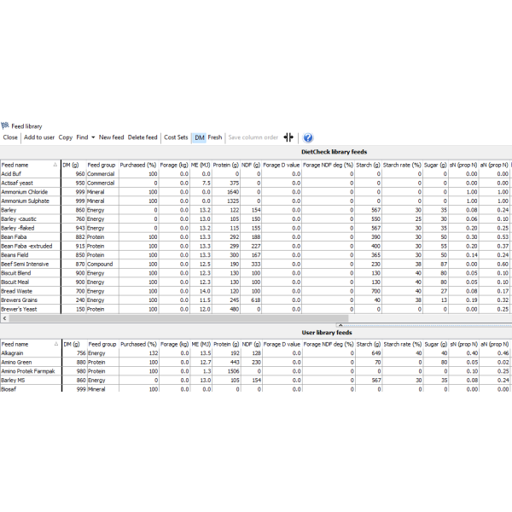The width and height of the screenshot is (512, 512).
Task: Click Save column order
Action: (x=253, y=137)
